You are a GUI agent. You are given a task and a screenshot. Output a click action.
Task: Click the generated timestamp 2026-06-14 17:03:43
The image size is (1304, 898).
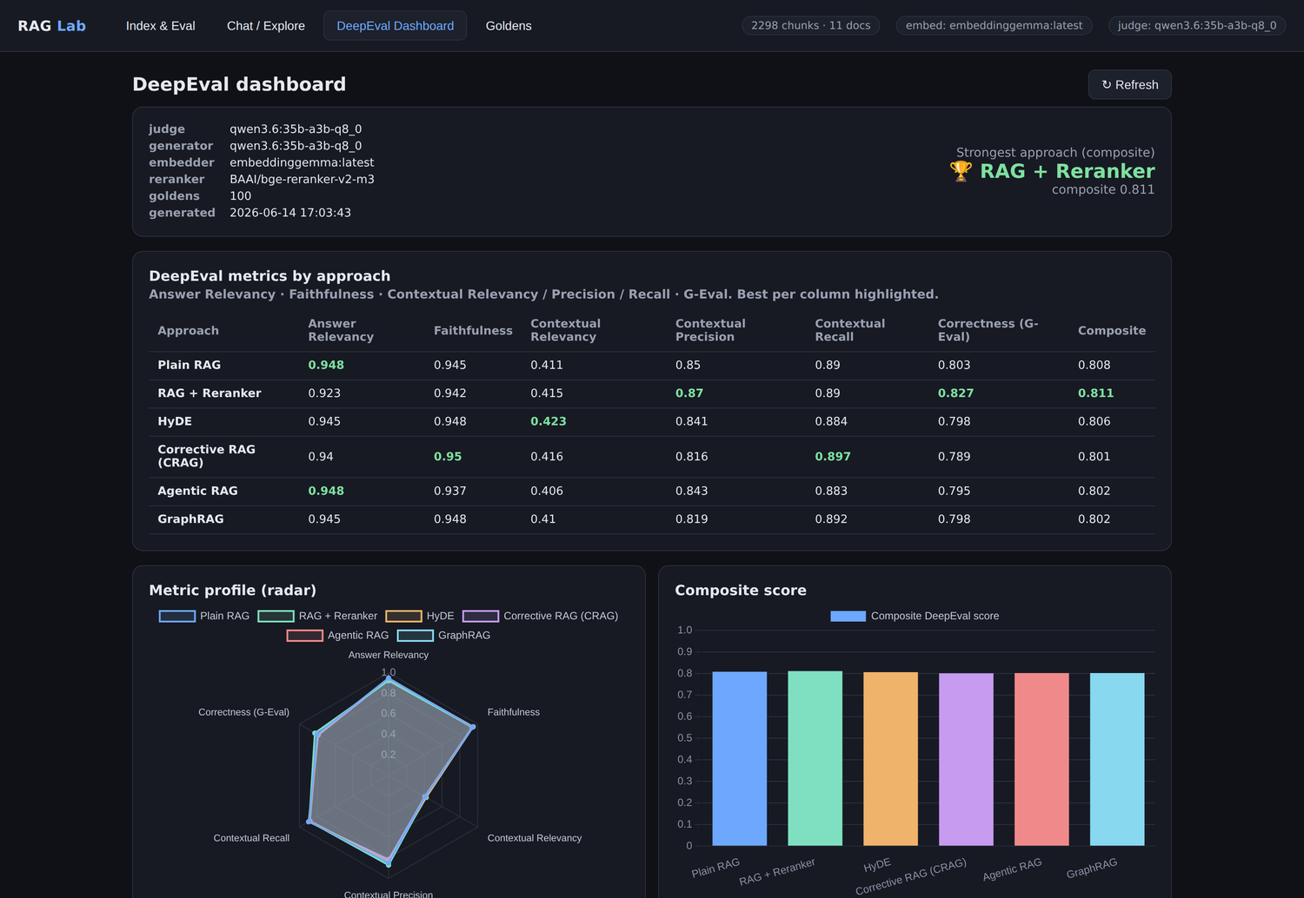(290, 213)
